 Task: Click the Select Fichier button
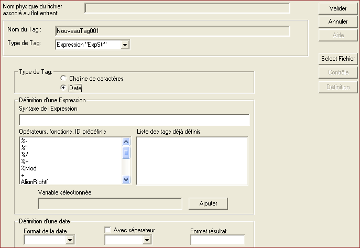click(338, 59)
